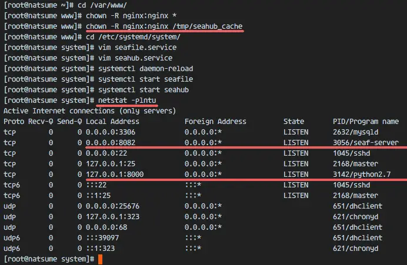Click the 'State' column header

pyautogui.click(x=293, y=122)
